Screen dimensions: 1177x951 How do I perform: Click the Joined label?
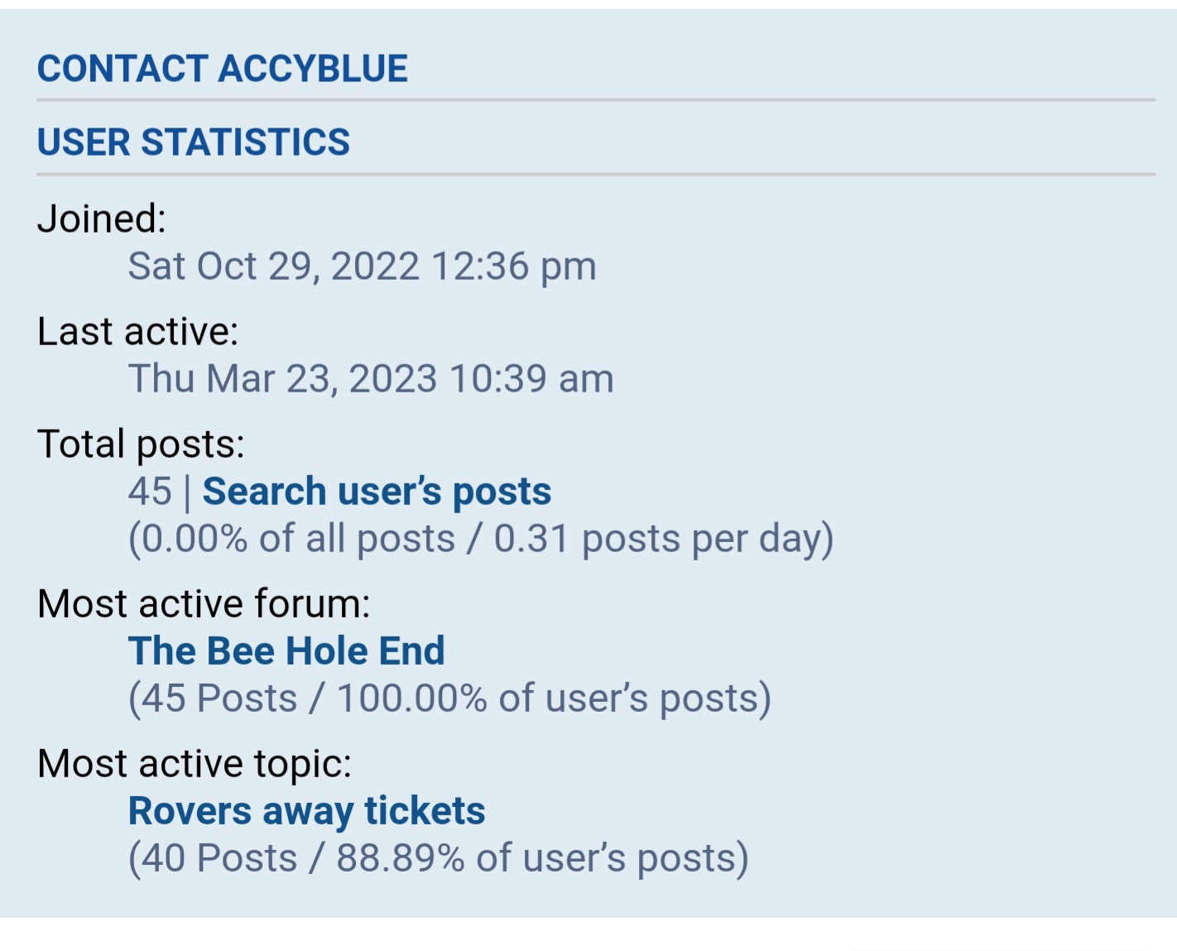coord(102,219)
